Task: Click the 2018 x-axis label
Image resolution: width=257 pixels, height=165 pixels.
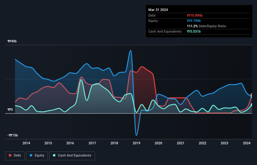Action: pos(114,143)
